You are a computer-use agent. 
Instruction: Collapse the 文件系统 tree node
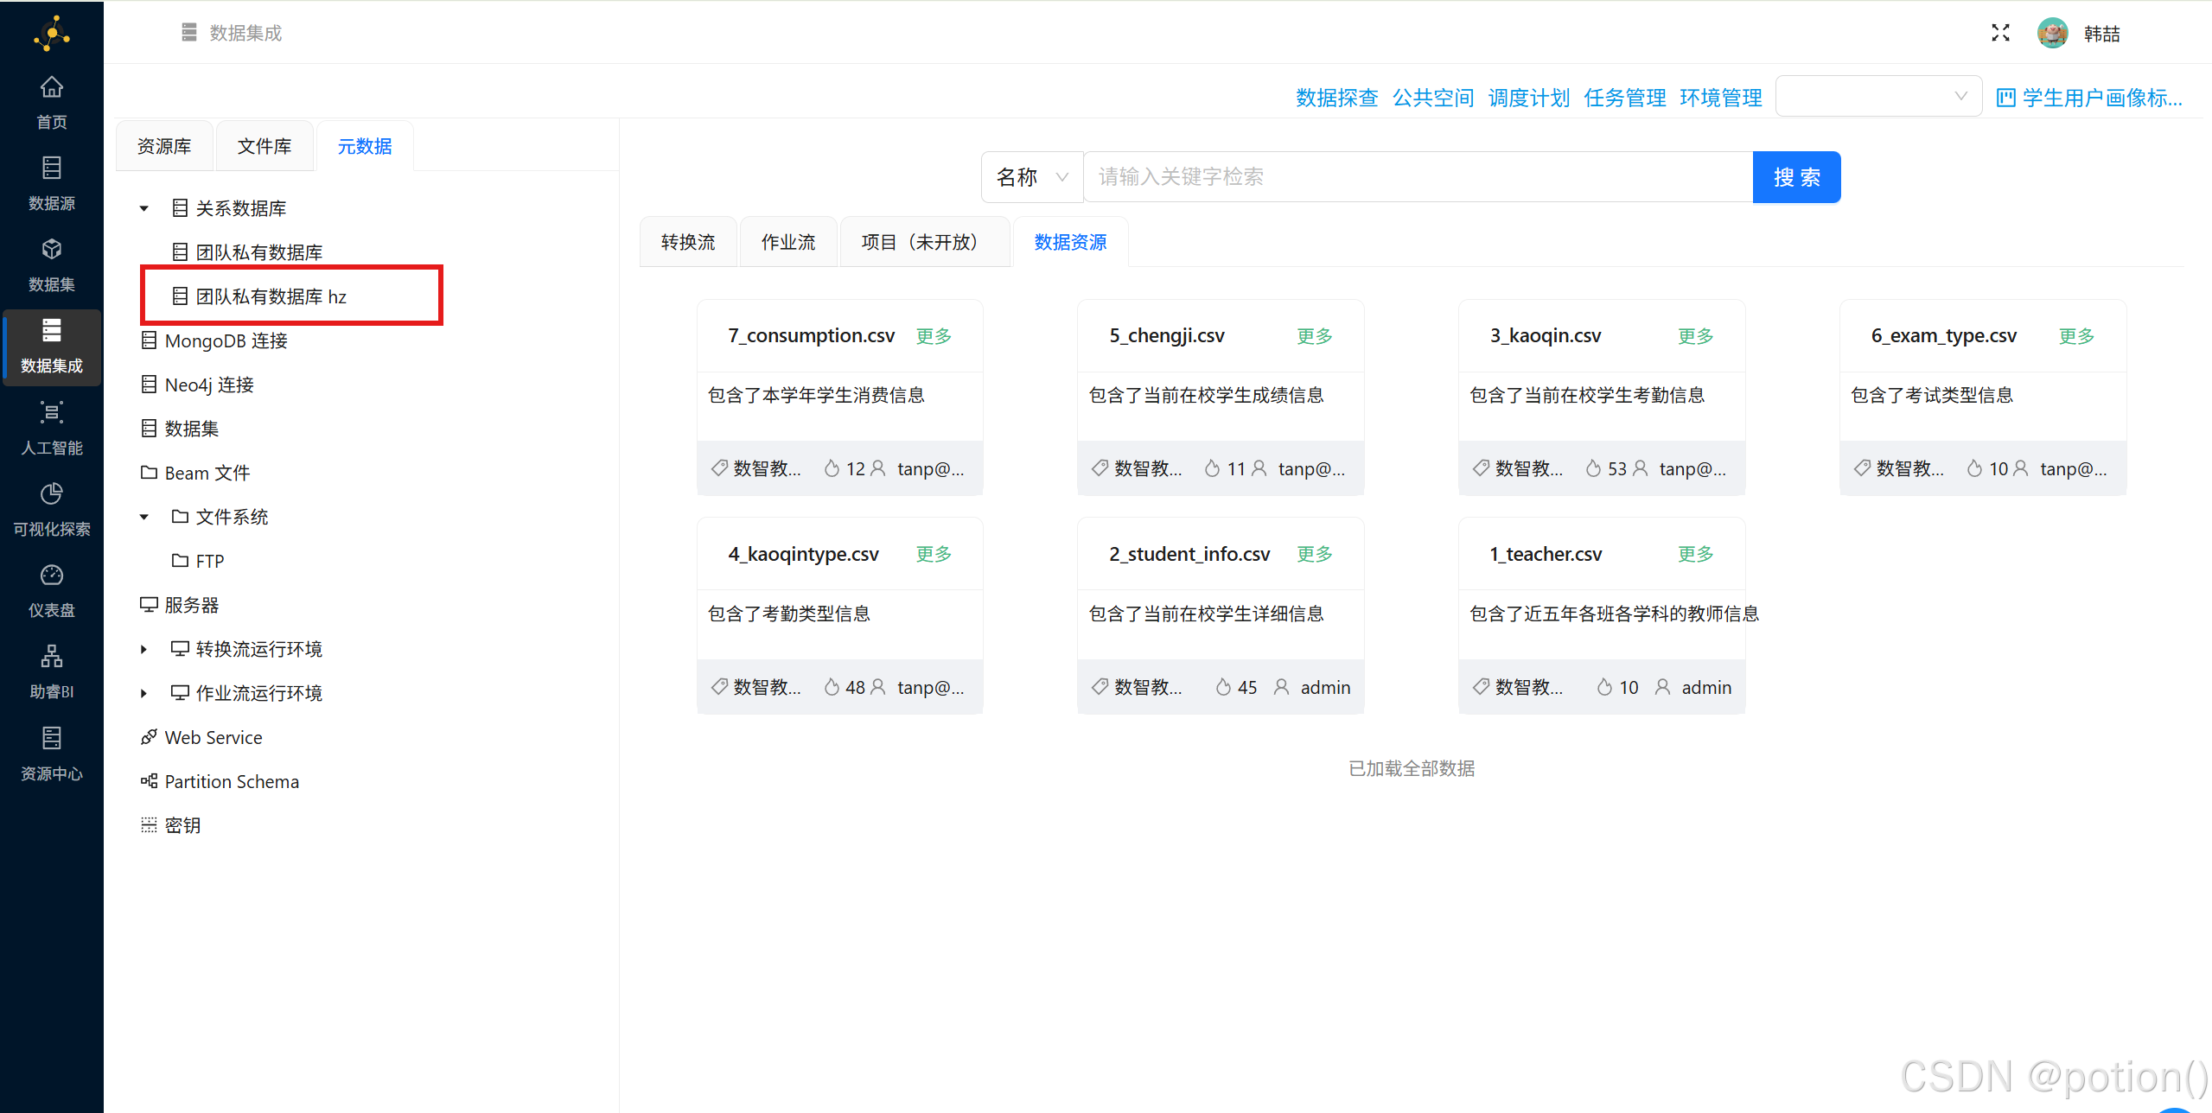pyautogui.click(x=143, y=517)
